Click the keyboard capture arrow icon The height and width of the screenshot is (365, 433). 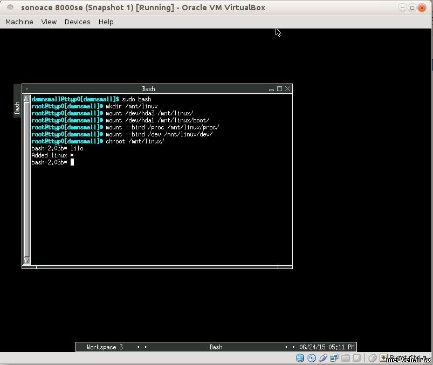click(x=383, y=358)
